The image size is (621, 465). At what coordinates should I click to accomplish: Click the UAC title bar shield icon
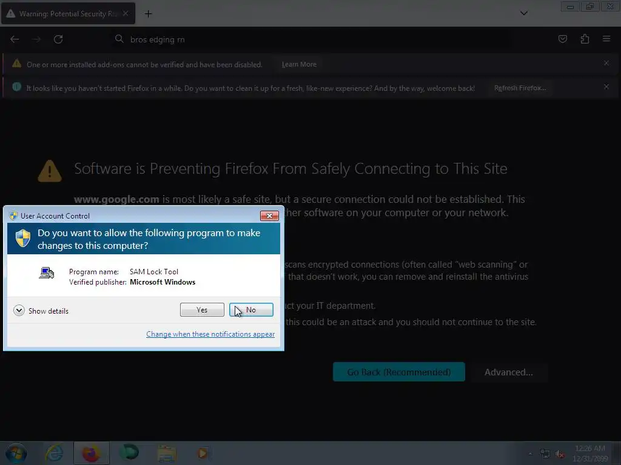pyautogui.click(x=13, y=216)
